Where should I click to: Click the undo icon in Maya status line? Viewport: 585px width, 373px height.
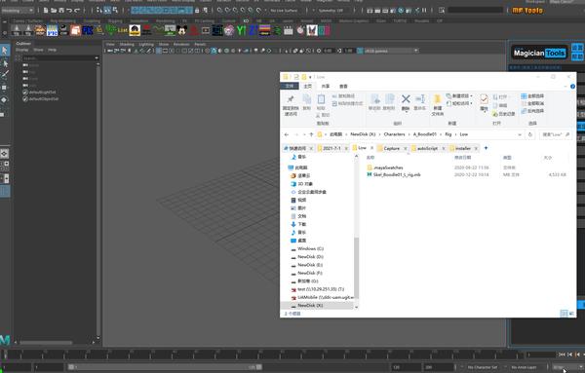click(x=69, y=11)
